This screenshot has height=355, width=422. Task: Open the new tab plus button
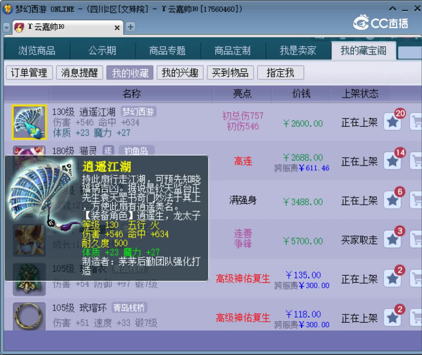(131, 27)
